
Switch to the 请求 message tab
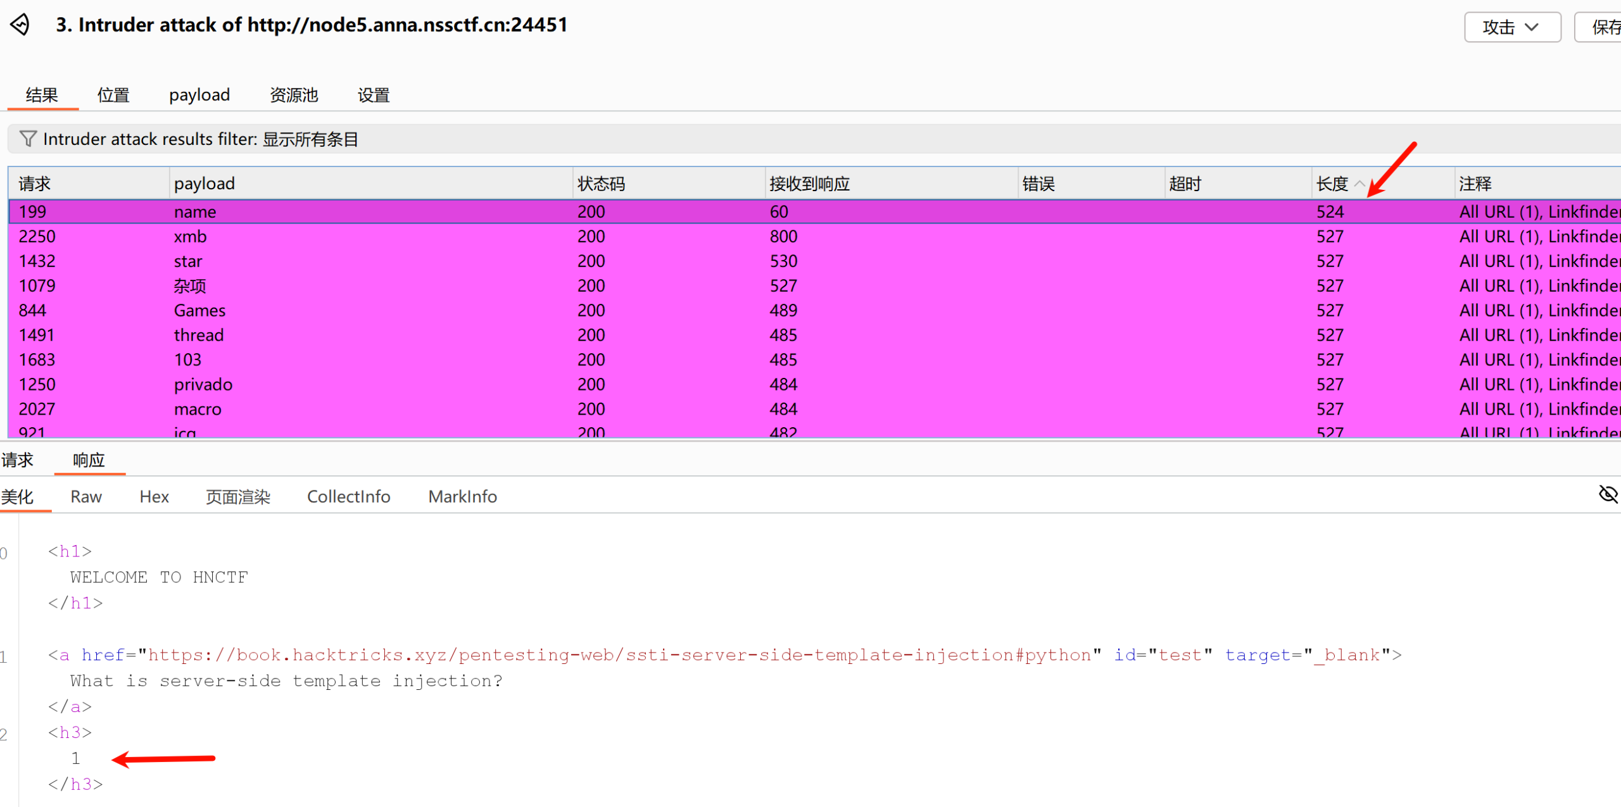[x=17, y=460]
